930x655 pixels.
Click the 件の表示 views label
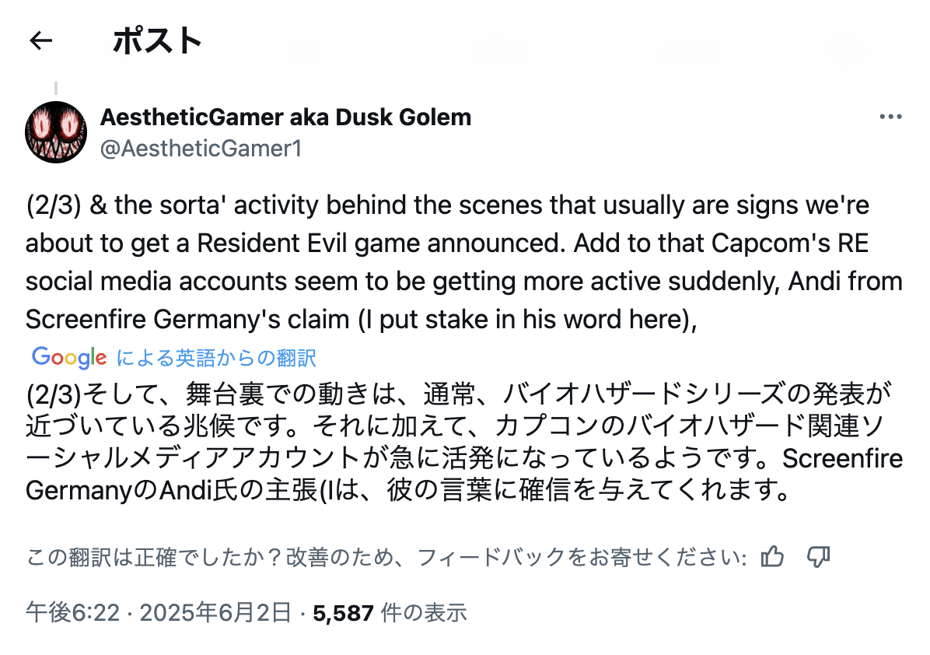[x=424, y=612]
